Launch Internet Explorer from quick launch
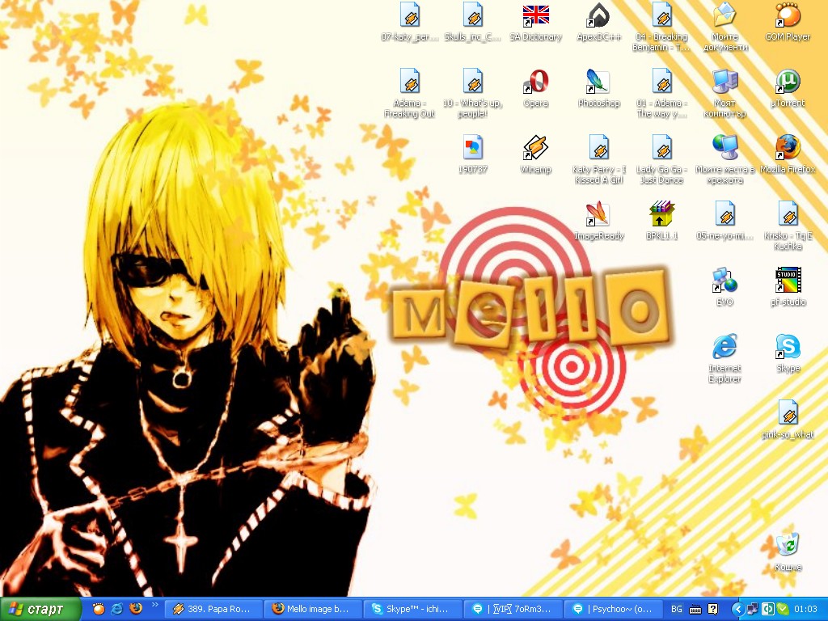This screenshot has width=828, height=621. [x=116, y=609]
